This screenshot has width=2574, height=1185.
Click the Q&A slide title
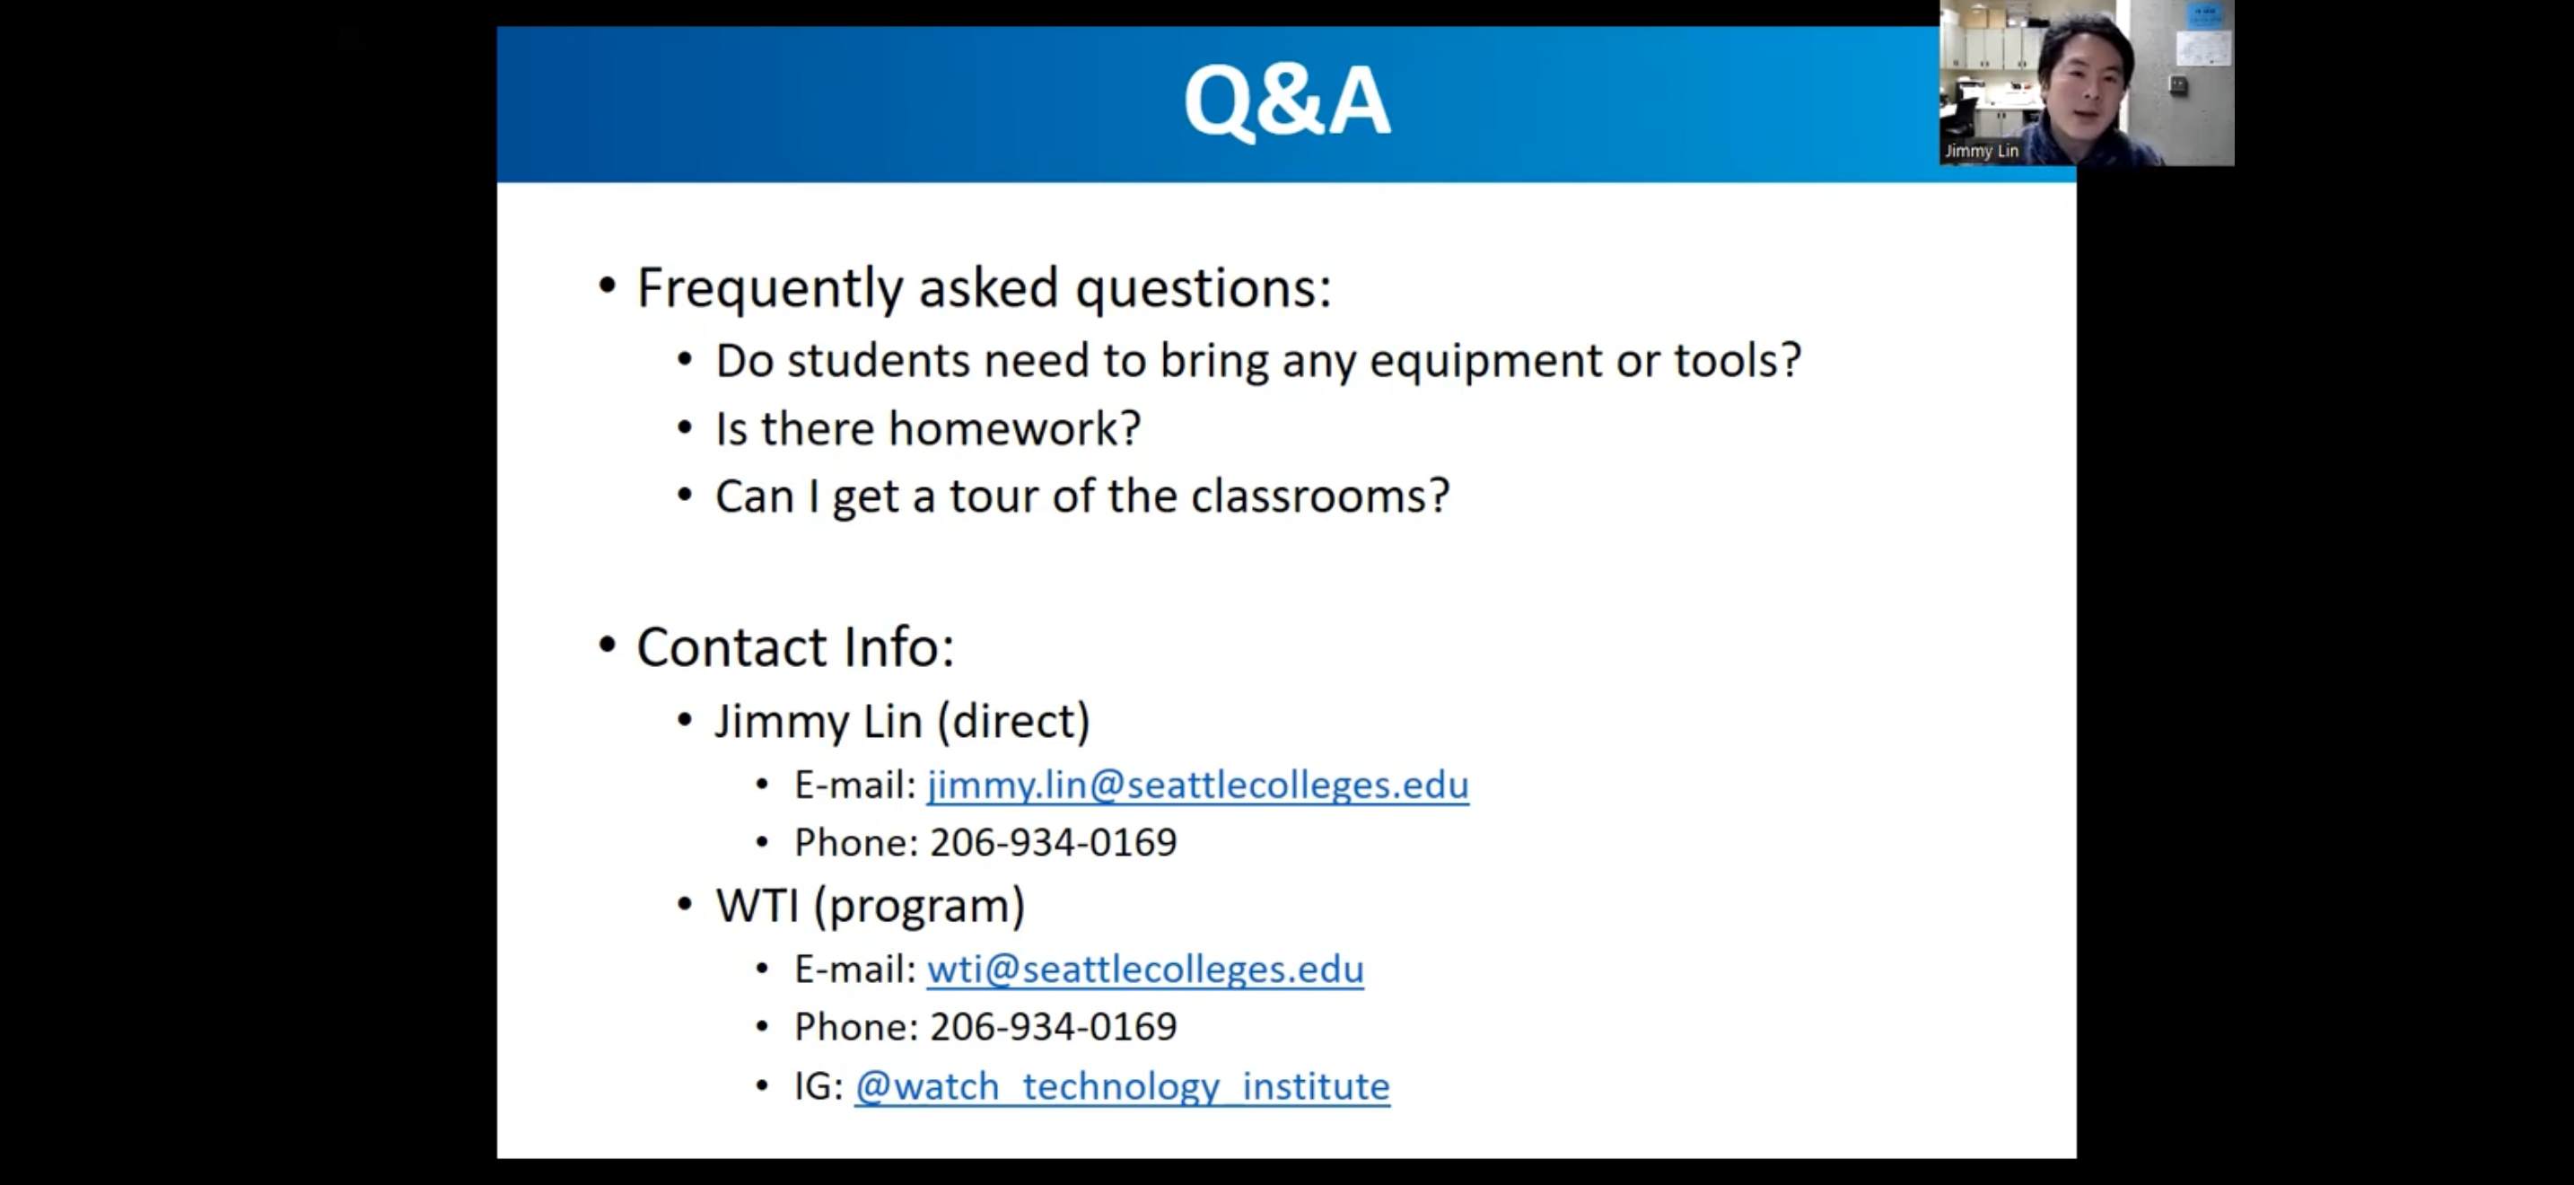click(x=1286, y=102)
